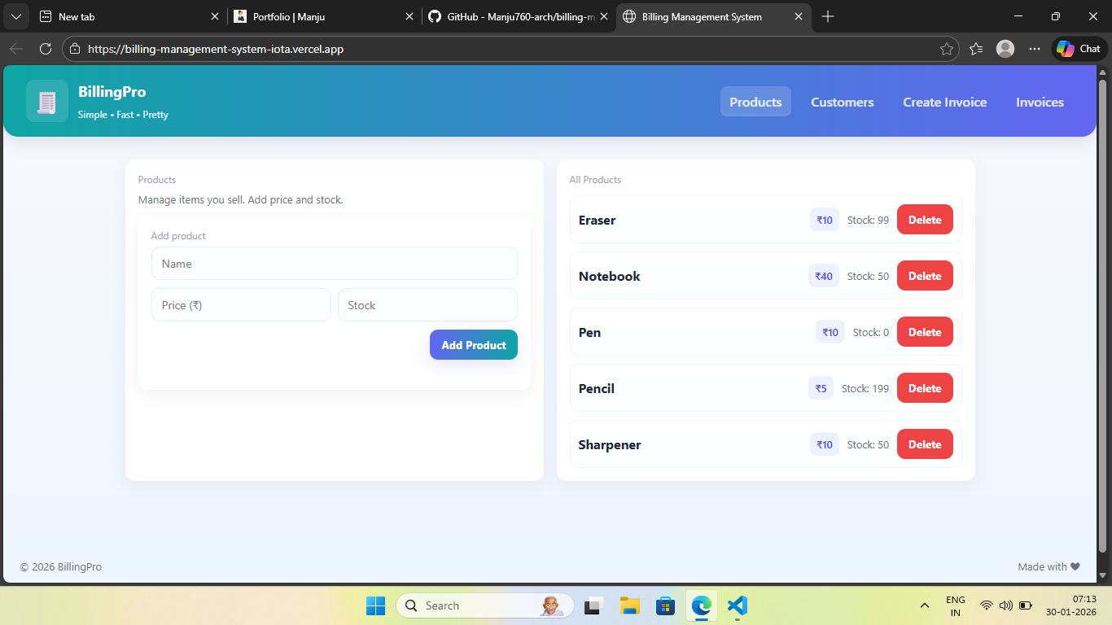Bookmark this page with the star icon
This screenshot has height=625, width=1112.
pos(946,49)
